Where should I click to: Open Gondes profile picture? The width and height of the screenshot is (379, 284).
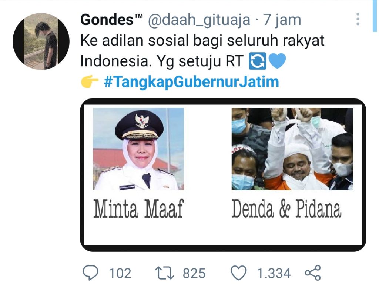click(41, 41)
